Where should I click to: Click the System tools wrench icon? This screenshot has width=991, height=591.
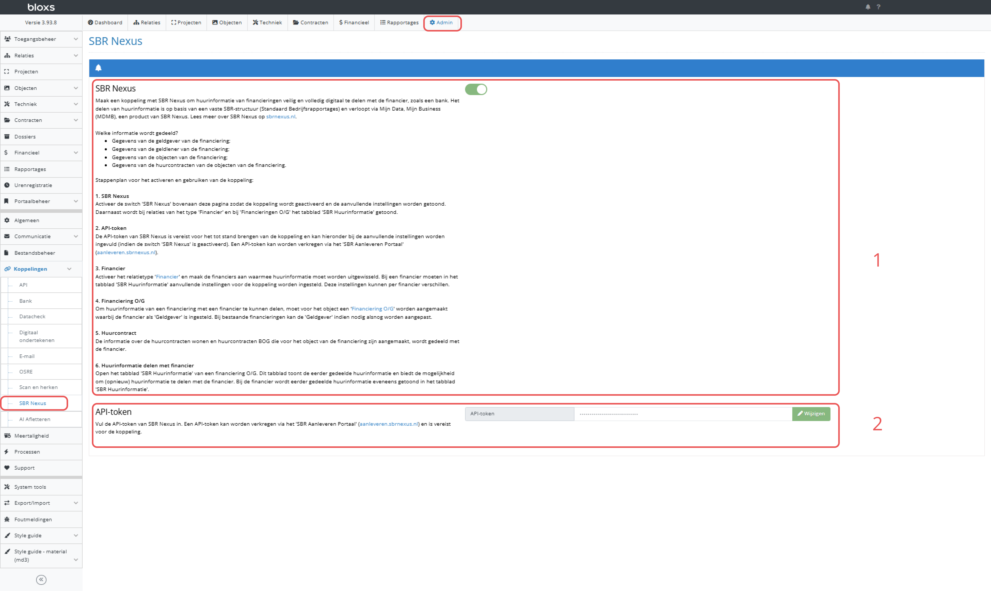7,487
